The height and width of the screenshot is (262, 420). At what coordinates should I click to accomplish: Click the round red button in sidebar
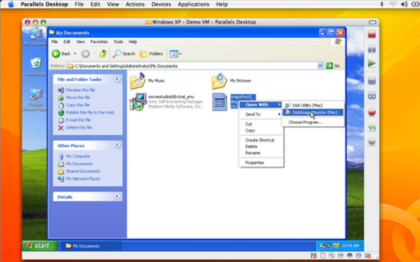click(372, 112)
